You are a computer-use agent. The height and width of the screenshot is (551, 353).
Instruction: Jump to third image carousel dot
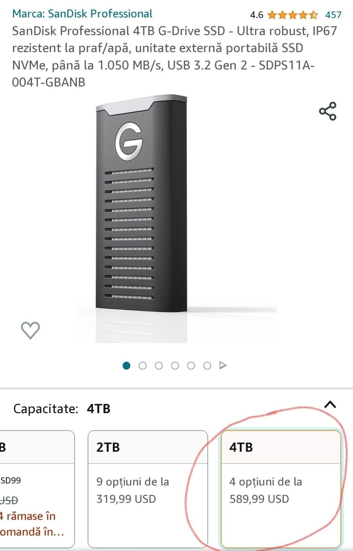coord(159,366)
